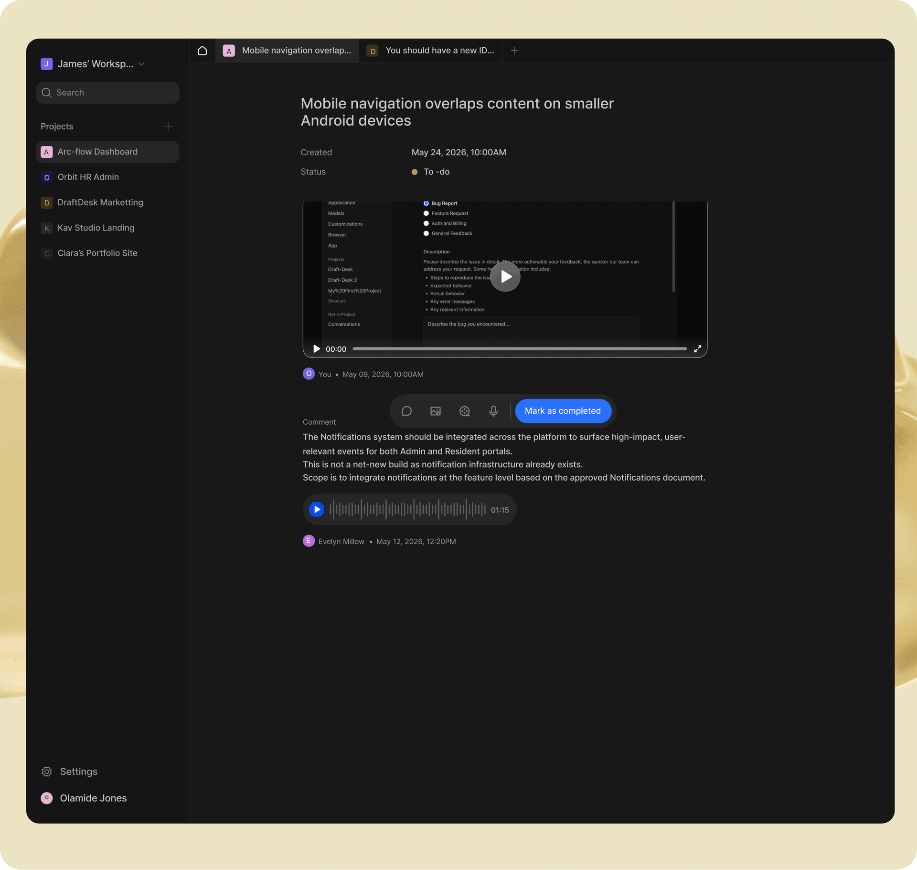Expand the James' Workspace dropdown chevron
This screenshot has width=917, height=870.
(x=141, y=64)
